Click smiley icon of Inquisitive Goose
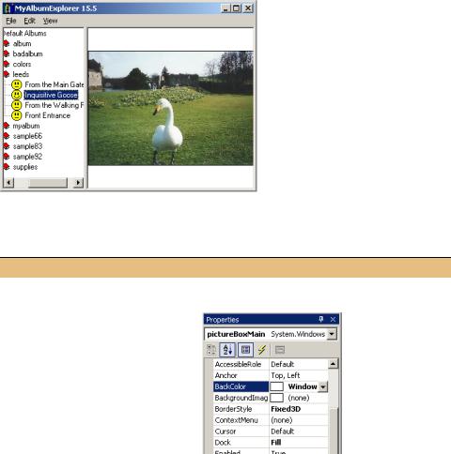The height and width of the screenshot is (454, 451). point(17,95)
